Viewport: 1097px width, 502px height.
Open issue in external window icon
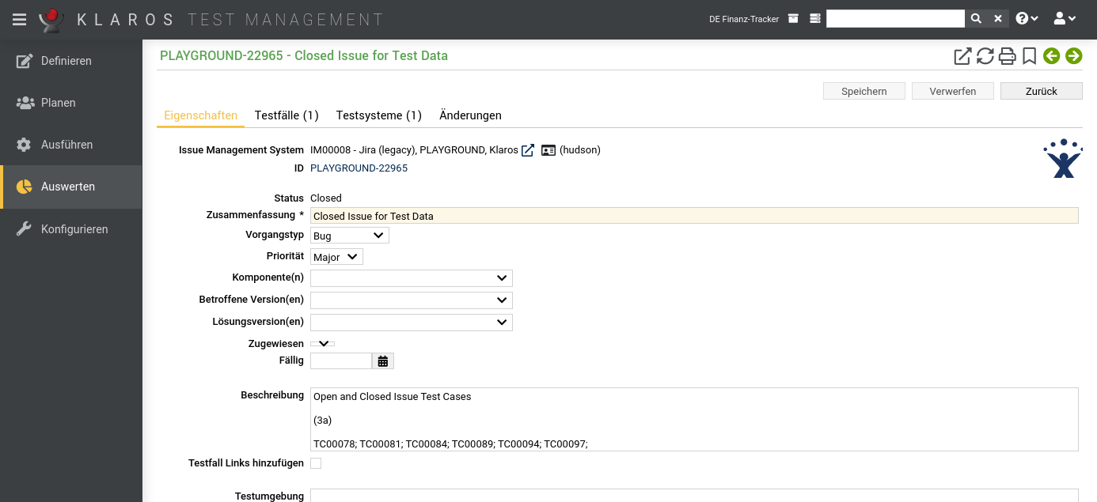[962, 56]
